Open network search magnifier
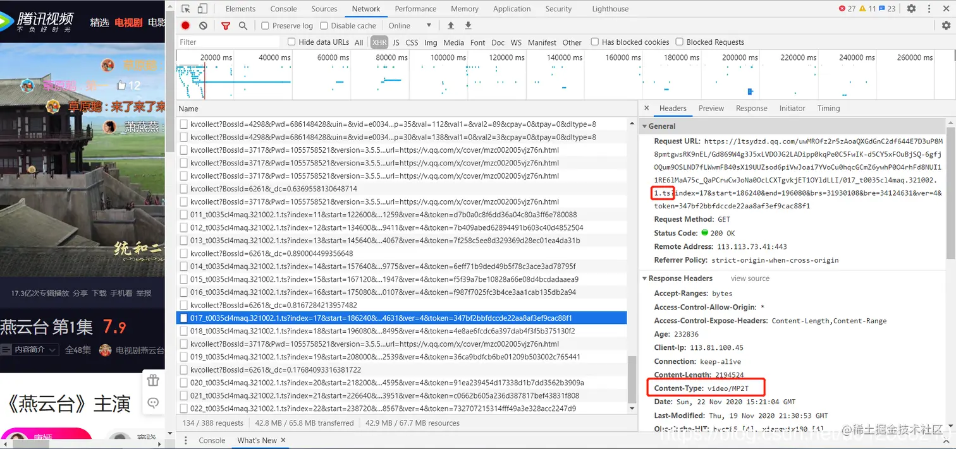956x449 pixels. click(243, 25)
